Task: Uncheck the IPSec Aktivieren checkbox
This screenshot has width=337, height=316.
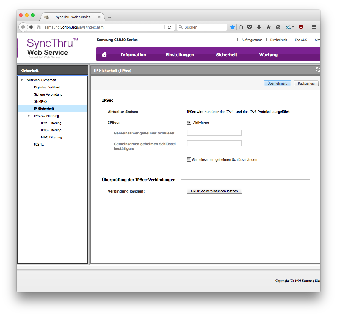Action: 189,123
